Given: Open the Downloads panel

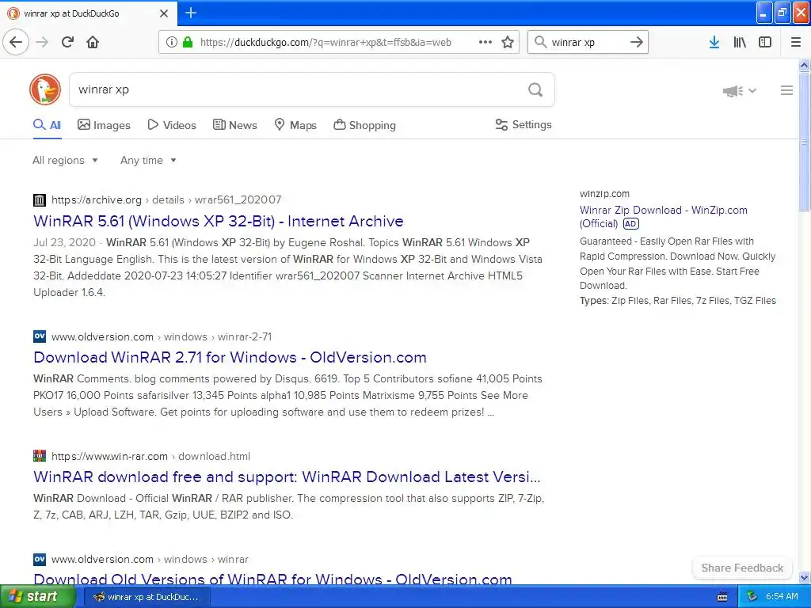Looking at the screenshot, I should click(x=714, y=42).
